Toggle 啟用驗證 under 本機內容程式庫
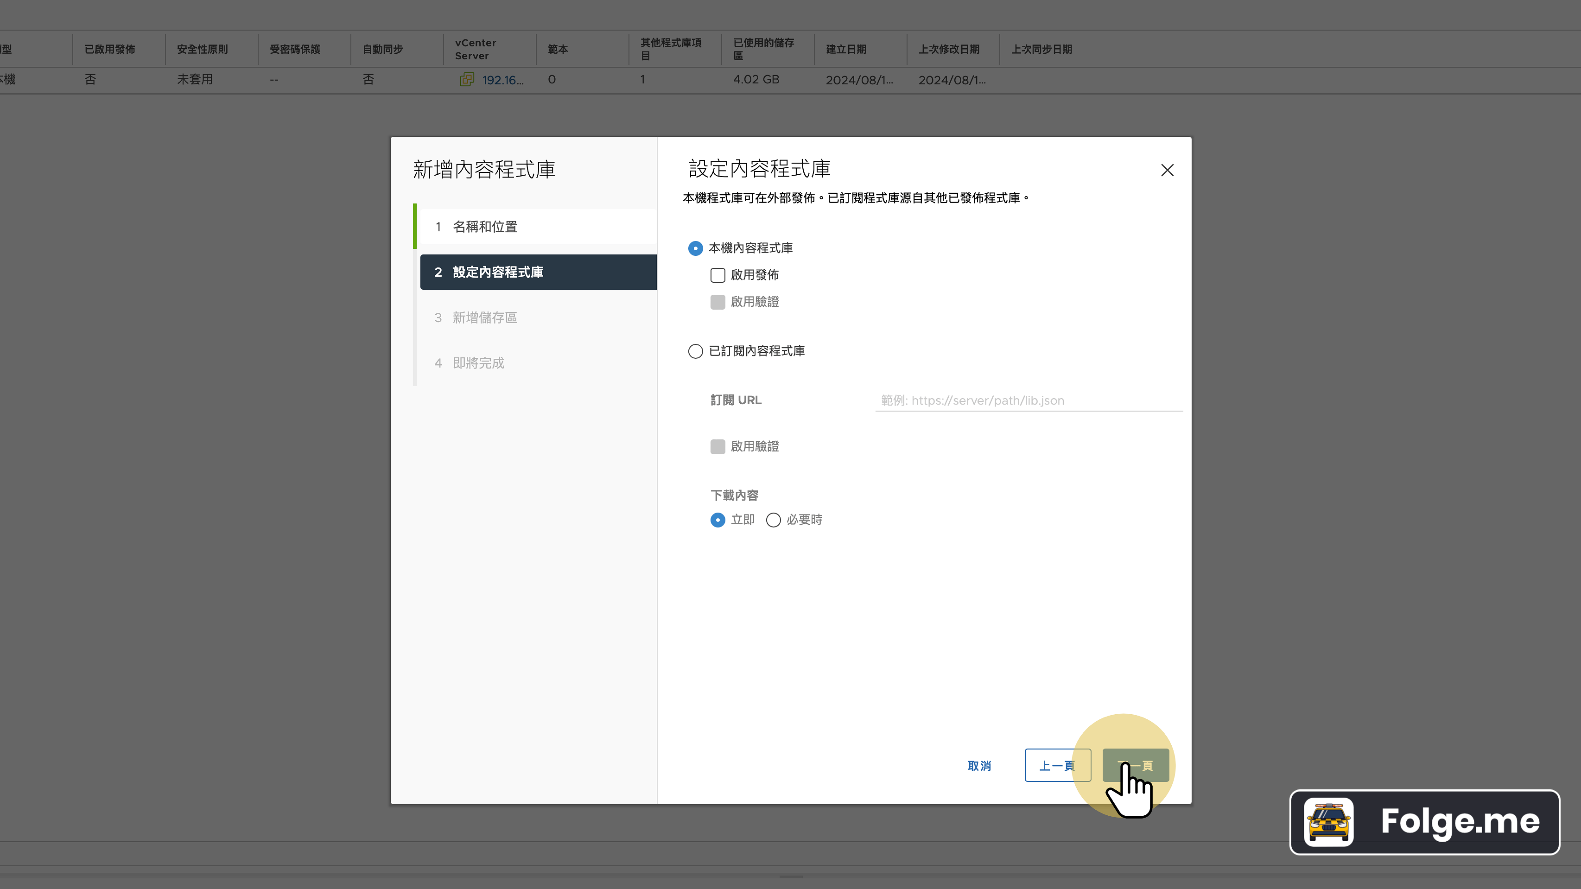The width and height of the screenshot is (1581, 889). (717, 301)
